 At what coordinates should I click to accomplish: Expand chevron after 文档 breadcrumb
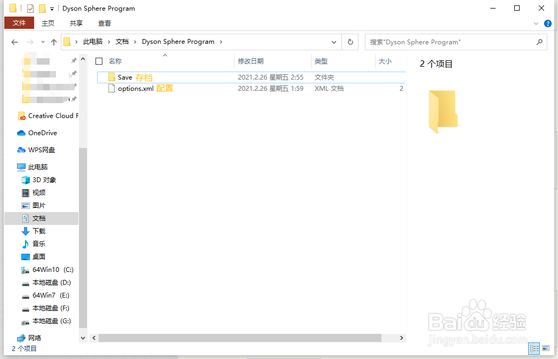[x=135, y=42]
